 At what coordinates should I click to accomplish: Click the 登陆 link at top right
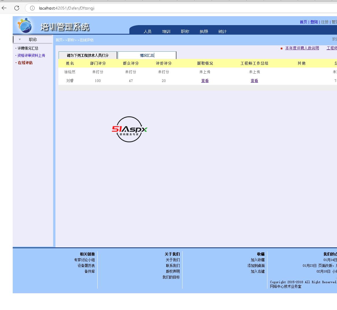point(314,22)
